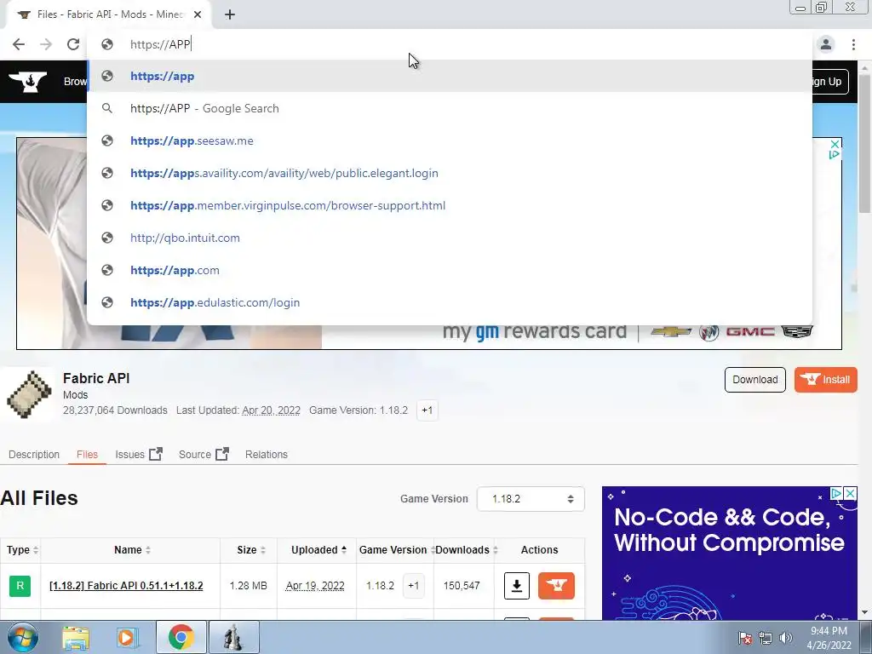
Task: Click the Apr 19, 2022 uploaded date
Action: click(x=315, y=586)
